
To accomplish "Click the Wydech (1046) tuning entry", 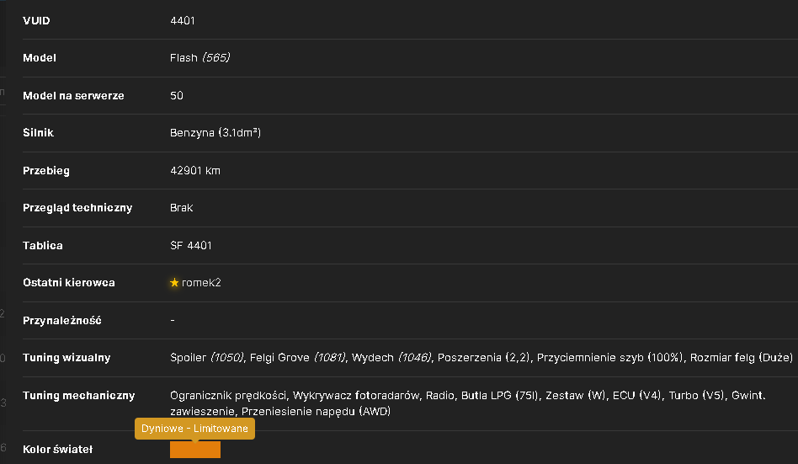I will [391, 358].
